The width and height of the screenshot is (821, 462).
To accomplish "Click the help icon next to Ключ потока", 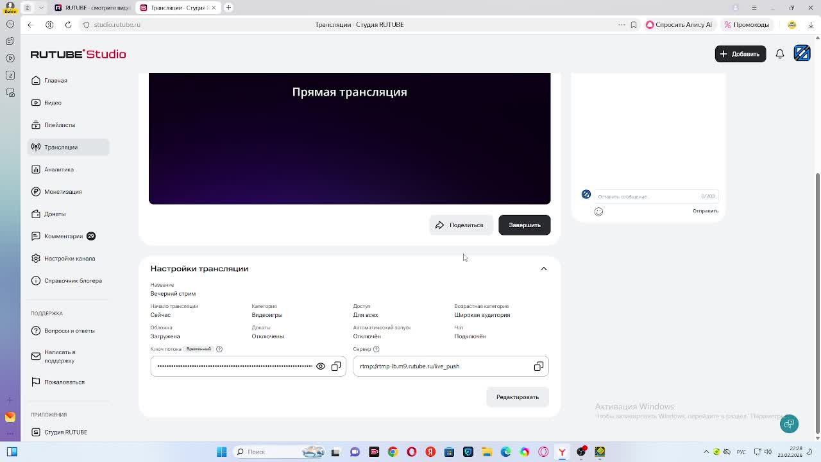I will pyautogui.click(x=219, y=349).
